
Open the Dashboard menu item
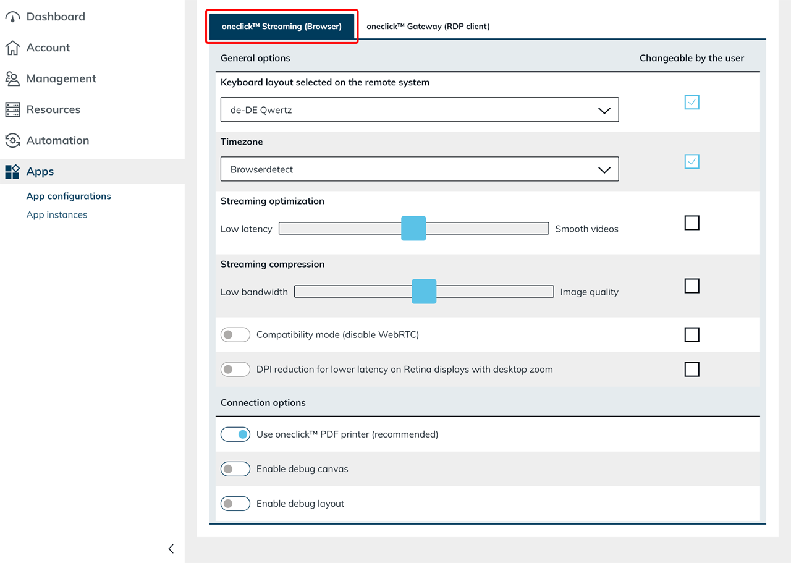pos(56,17)
